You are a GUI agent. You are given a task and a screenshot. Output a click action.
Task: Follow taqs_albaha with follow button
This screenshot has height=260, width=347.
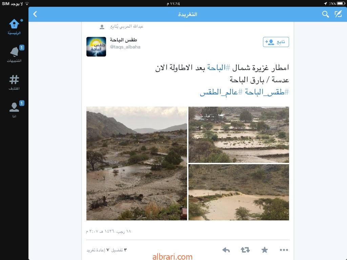276,42
